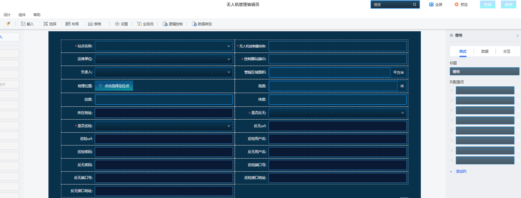Open the 布局 toolbar group

coord(72,24)
